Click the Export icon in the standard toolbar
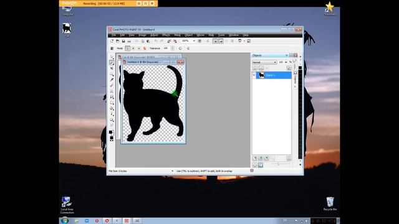This screenshot has height=224, width=399. tap(175, 41)
